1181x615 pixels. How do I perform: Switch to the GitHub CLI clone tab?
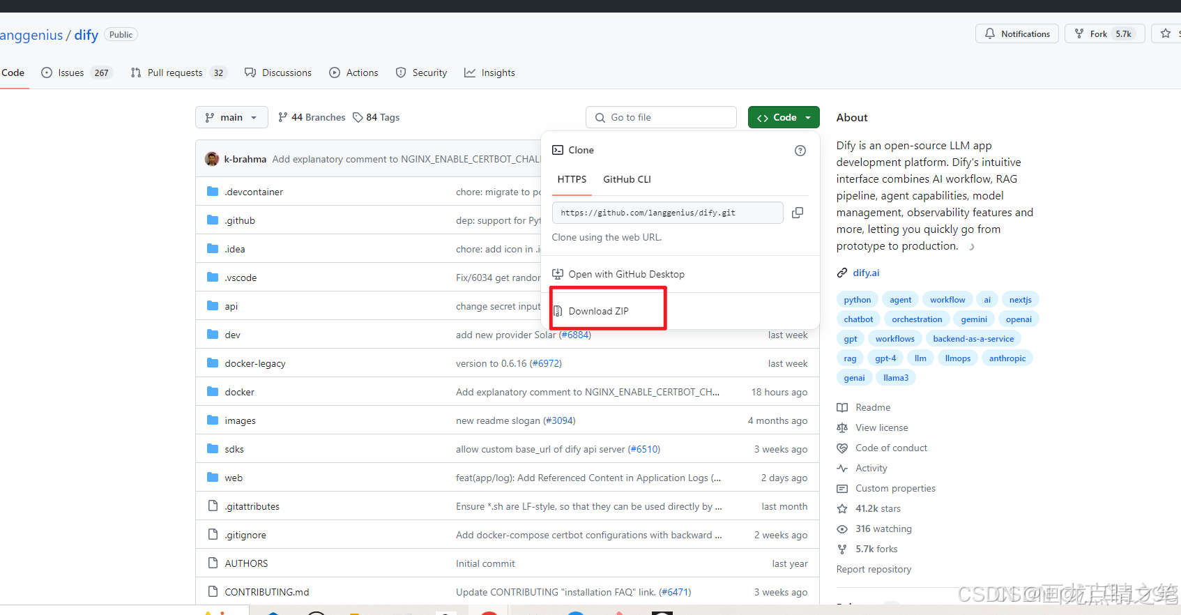pyautogui.click(x=627, y=179)
